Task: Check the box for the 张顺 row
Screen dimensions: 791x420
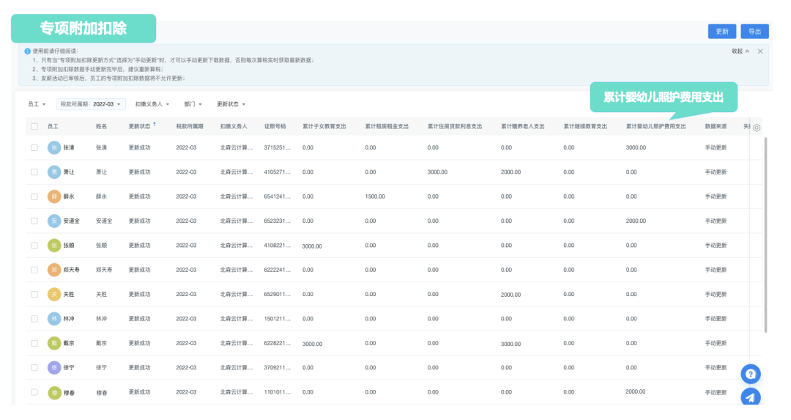Action: (34, 246)
